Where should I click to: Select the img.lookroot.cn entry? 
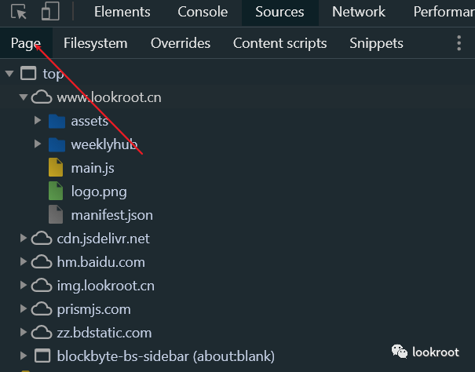[x=106, y=286]
